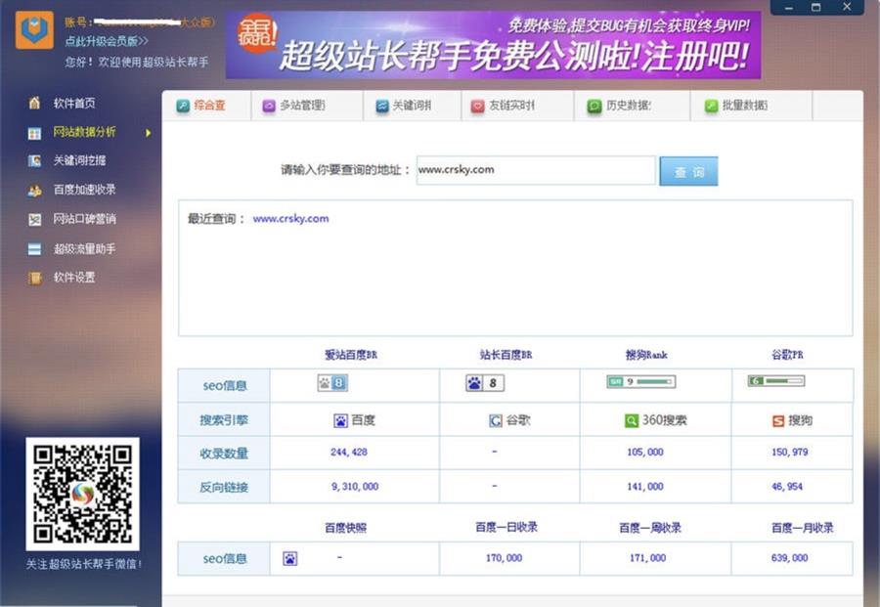880x607 pixels.
Task: Click 360 indexed count 105,000
Action: (x=645, y=453)
